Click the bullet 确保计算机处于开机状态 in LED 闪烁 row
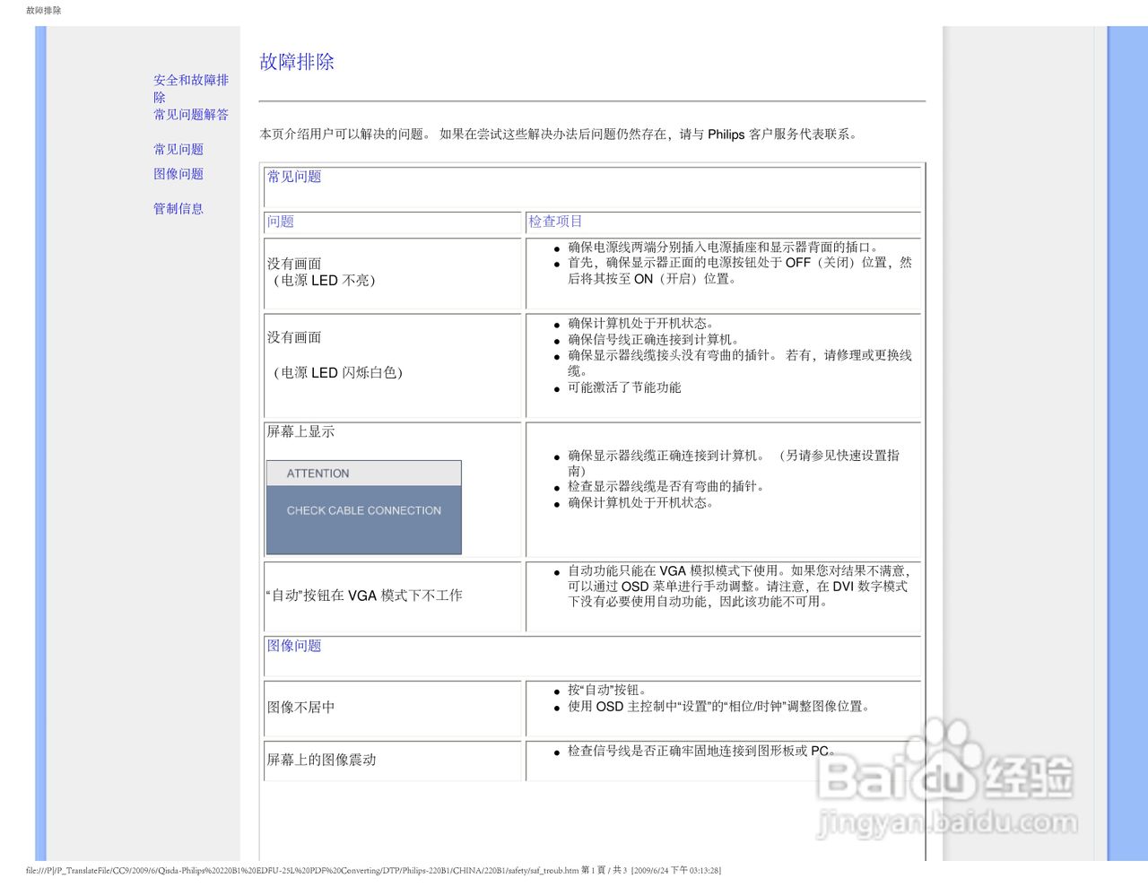This screenshot has width=1148, height=887. (640, 324)
